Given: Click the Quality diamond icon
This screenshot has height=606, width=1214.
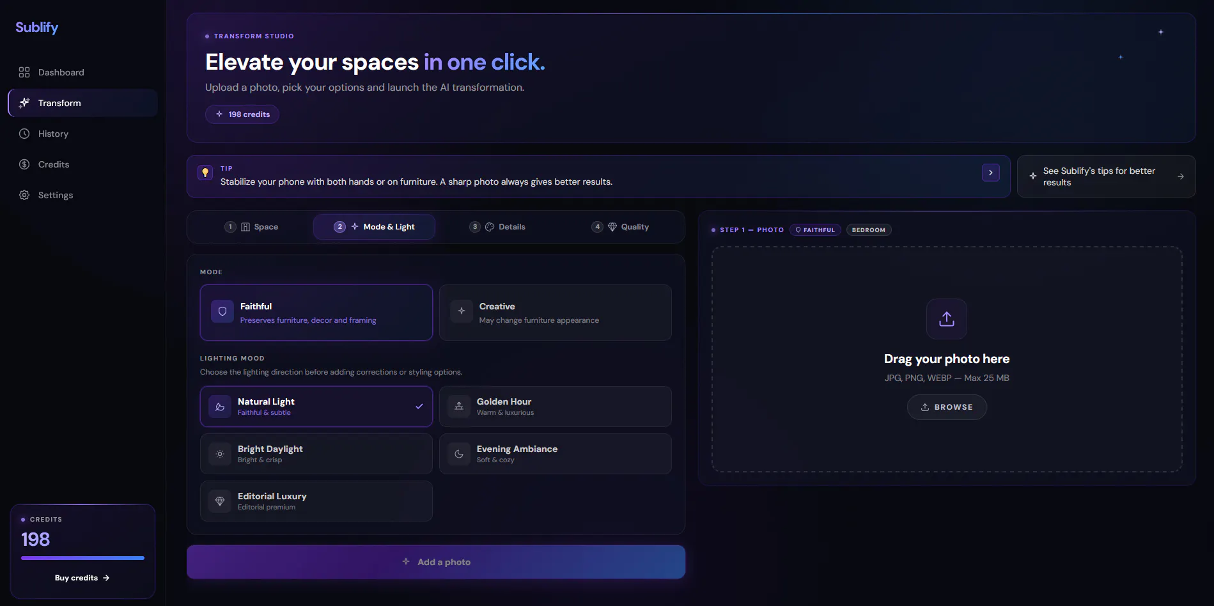Looking at the screenshot, I should point(612,227).
